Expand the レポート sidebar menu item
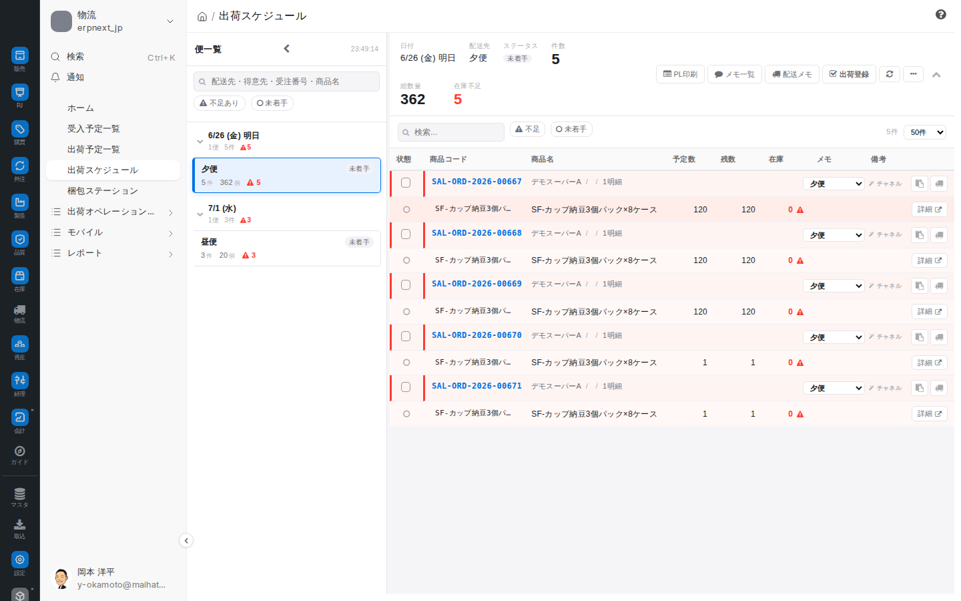The image size is (961, 601). click(x=113, y=253)
